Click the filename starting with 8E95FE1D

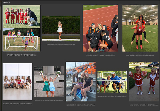pos(49,101)
